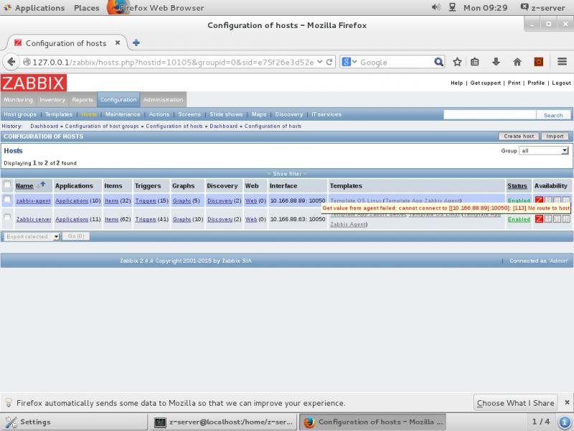Open the 'Export selected' action dropdown
Screen dimensions: 574x431
point(31,236)
